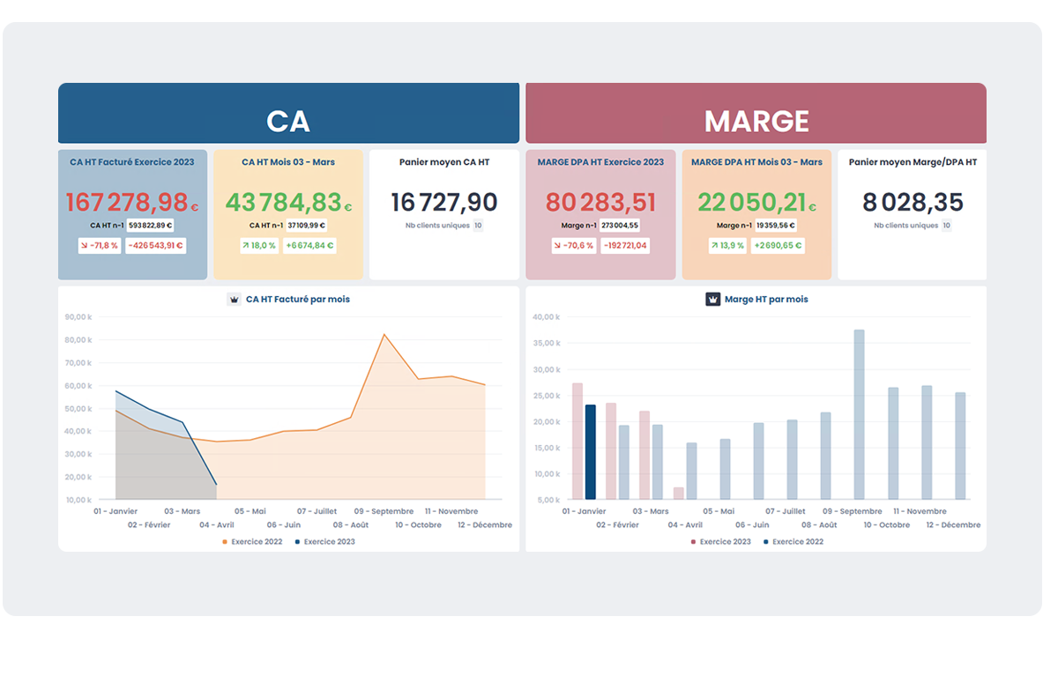1043x676 pixels.
Task: Click the crown icon beside Marge HT par mois
Action: click(x=712, y=300)
